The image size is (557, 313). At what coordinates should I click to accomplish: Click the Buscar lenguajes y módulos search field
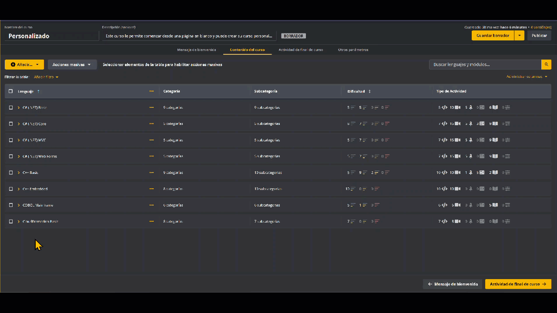(485, 64)
